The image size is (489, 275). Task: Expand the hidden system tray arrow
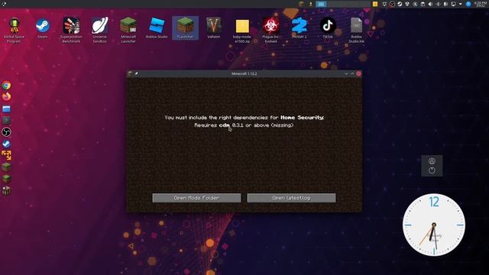click(460, 4)
